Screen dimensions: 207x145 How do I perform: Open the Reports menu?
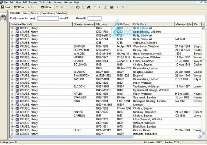pyautogui.click(x=33, y=2)
